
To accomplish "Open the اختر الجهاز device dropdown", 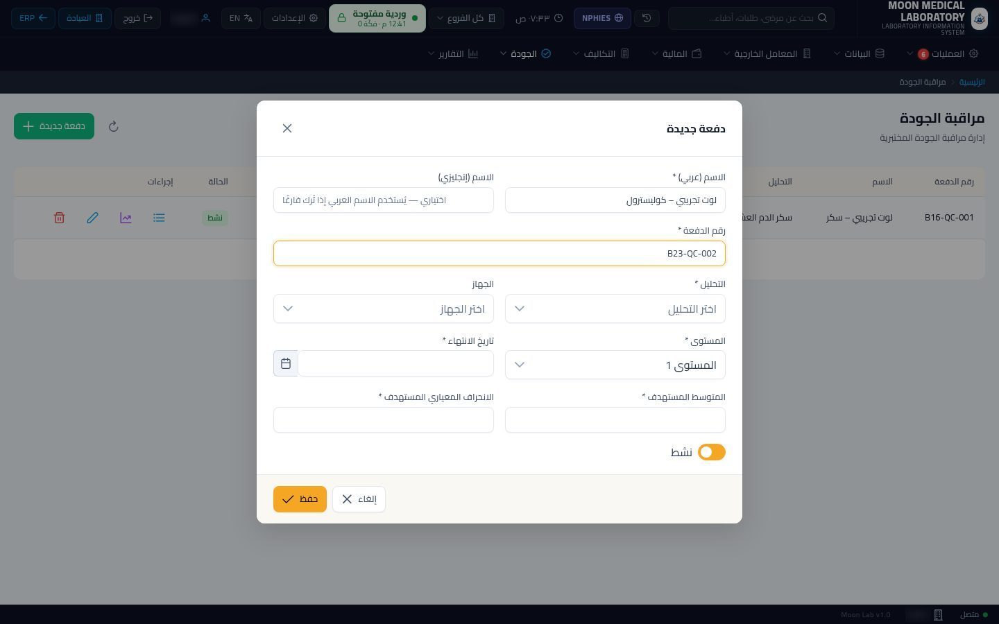I will [x=384, y=309].
